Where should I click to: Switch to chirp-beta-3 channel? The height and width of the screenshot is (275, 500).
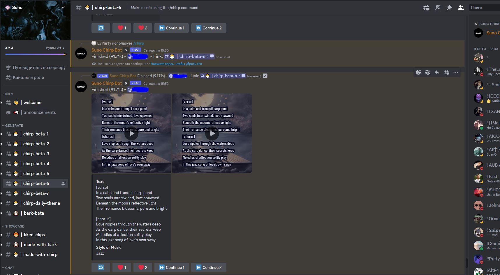click(36, 154)
